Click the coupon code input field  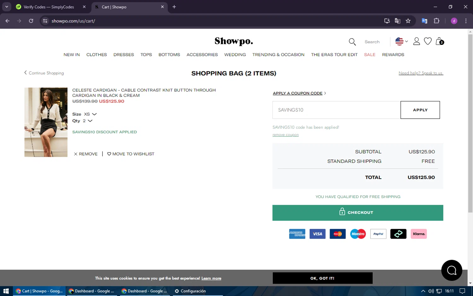336,110
